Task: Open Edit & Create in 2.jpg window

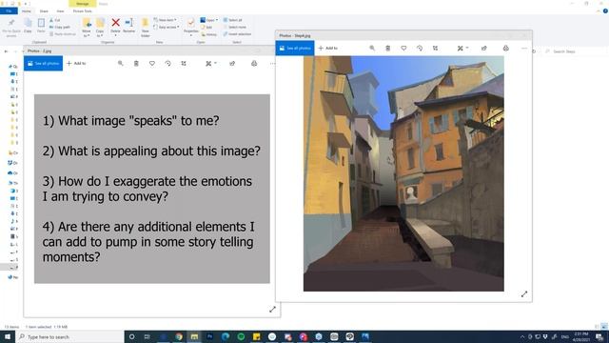Action: click(211, 64)
